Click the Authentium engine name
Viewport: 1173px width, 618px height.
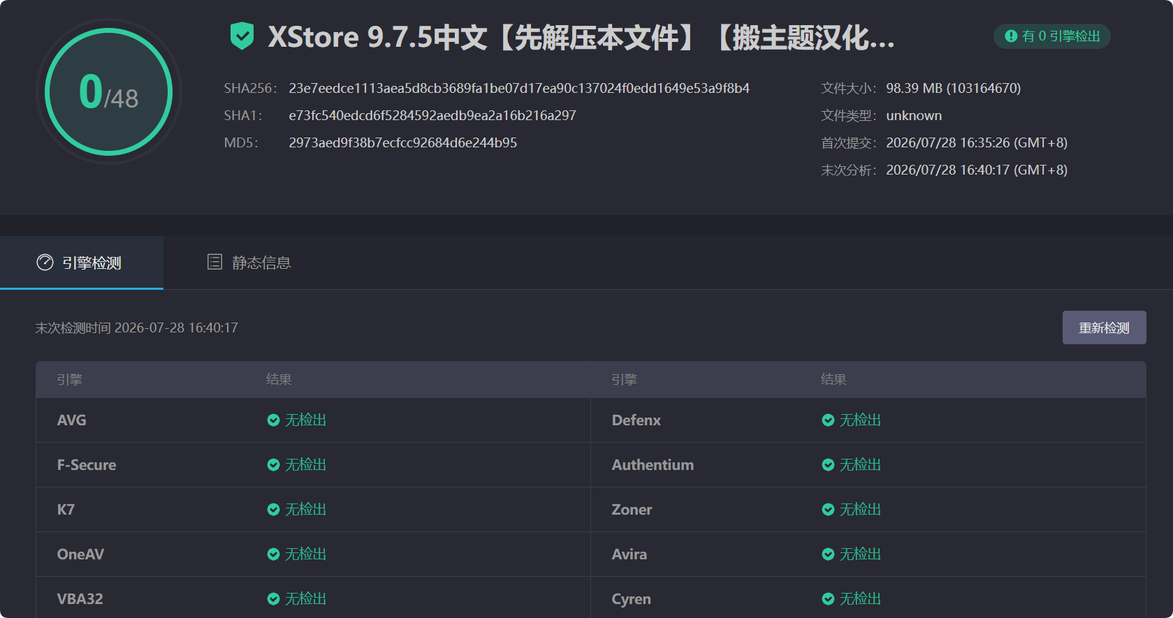653,465
